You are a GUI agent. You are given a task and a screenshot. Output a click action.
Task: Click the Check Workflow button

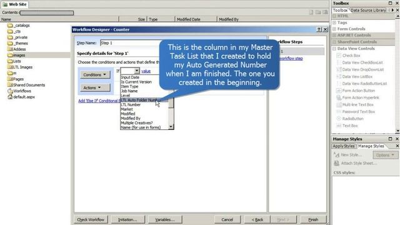tap(91, 219)
